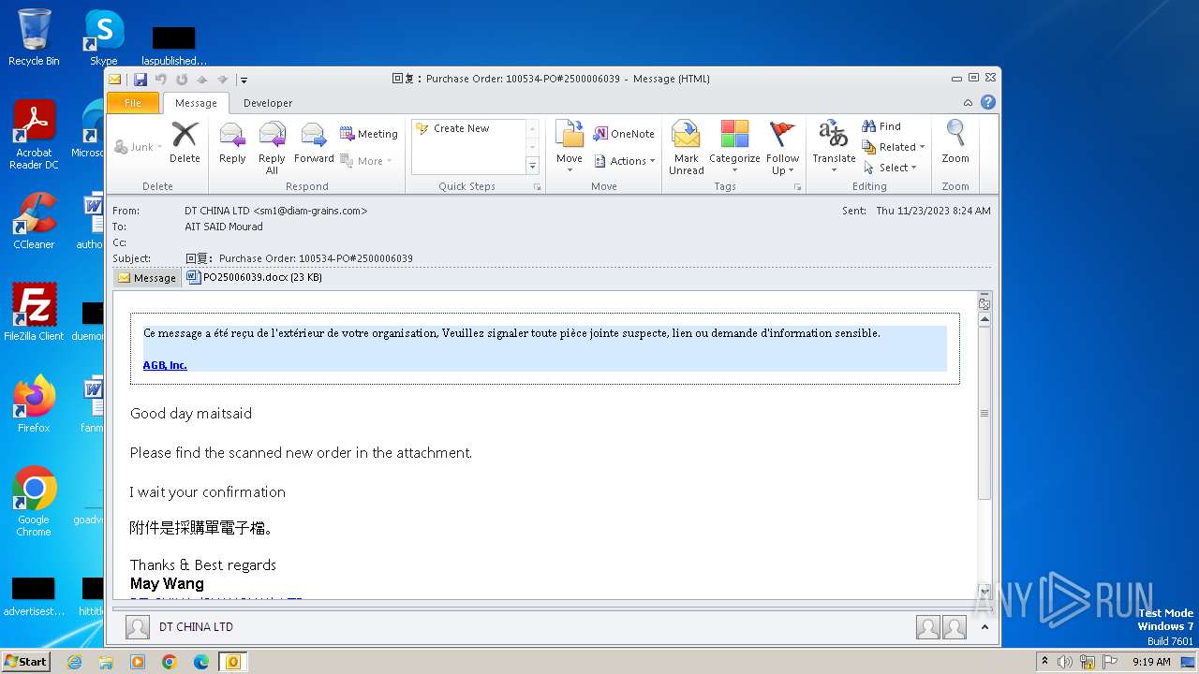Go to the previous item arrow in quick access toolbar
The image size is (1199, 674).
click(202, 80)
